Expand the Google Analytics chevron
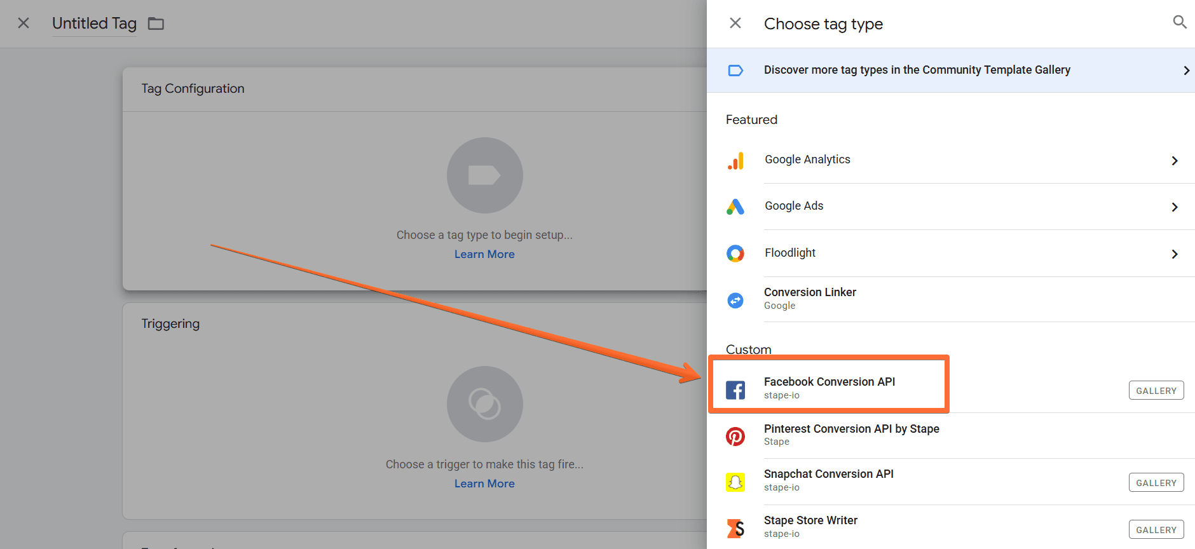 (1175, 161)
